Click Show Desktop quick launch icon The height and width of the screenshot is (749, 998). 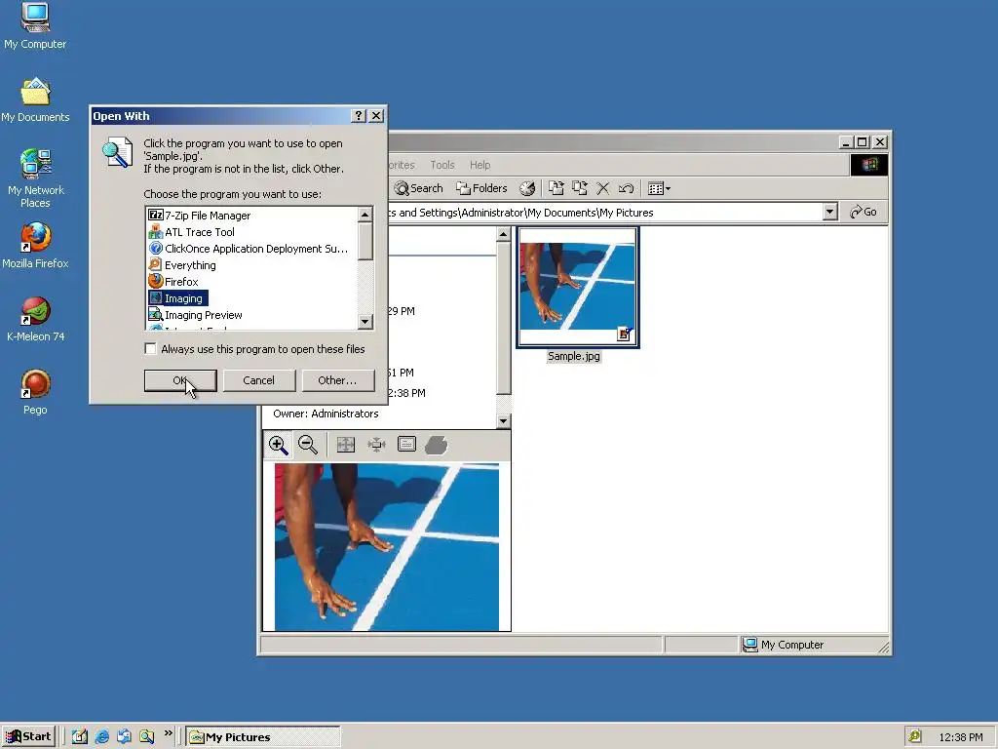coord(80,736)
